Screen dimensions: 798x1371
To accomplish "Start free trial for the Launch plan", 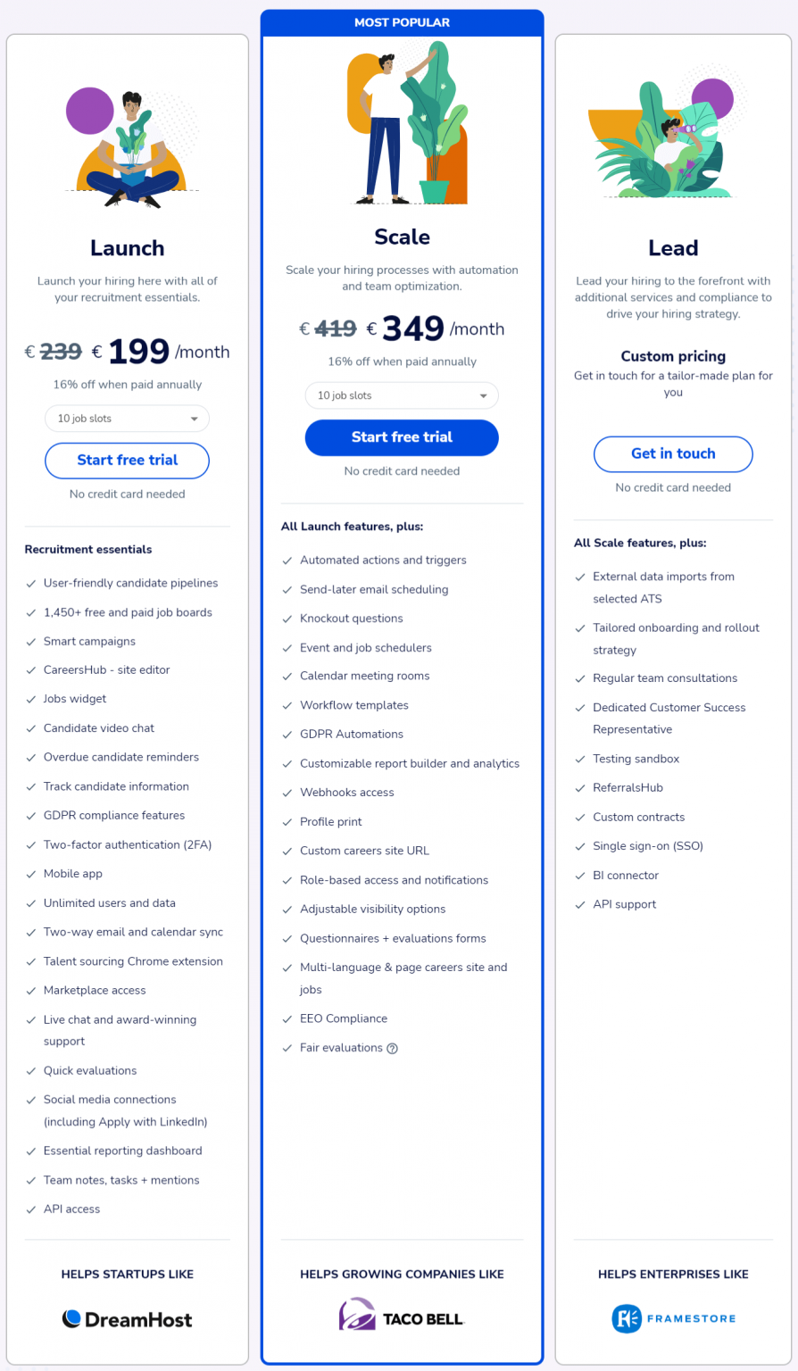I will pyautogui.click(x=127, y=461).
